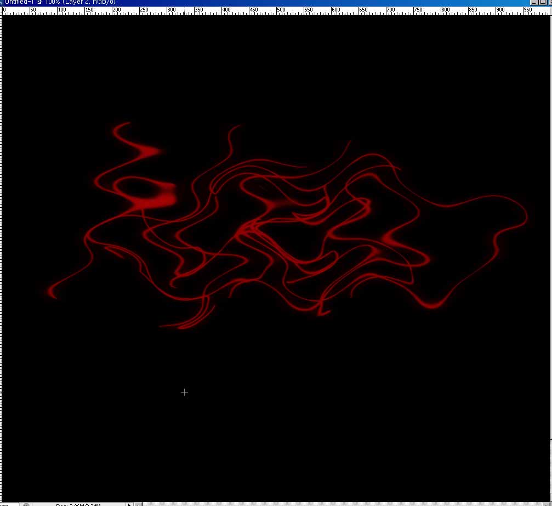552x506 pixels.
Task: Click the horizontal scrollbar track at the bottom
Action: click(x=343, y=504)
